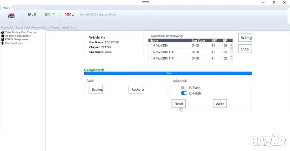Click the Name column header
Image resolution: width=290 pixels, height=151 pixels.
click(x=154, y=40)
